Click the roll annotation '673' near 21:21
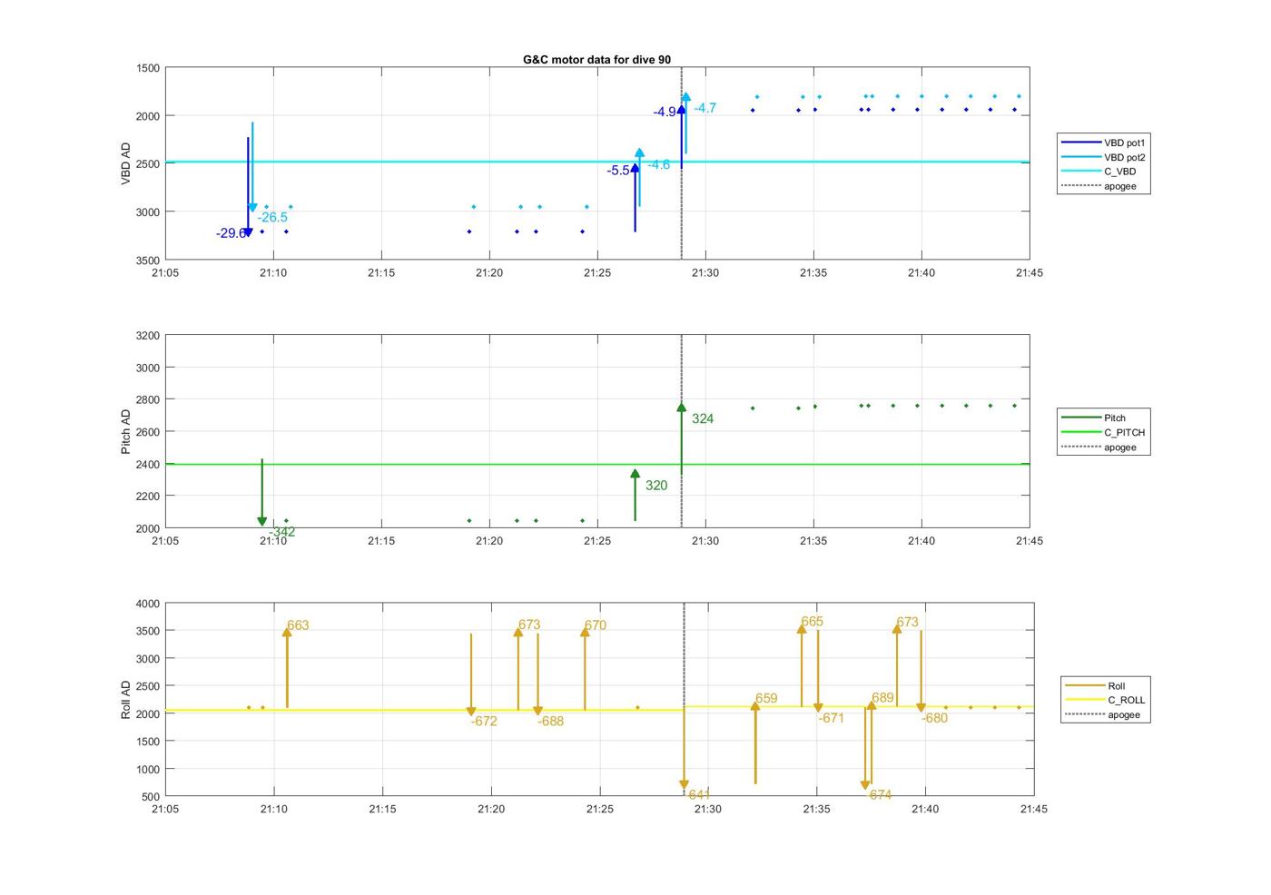 coord(529,625)
